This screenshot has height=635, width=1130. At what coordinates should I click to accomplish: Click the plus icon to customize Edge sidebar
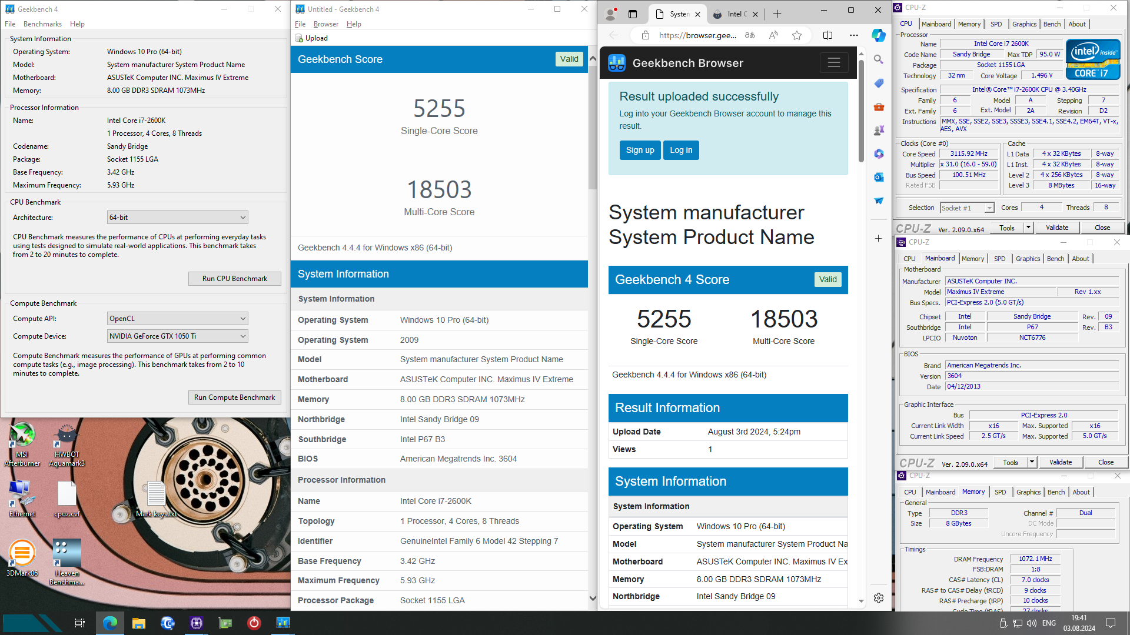click(879, 238)
